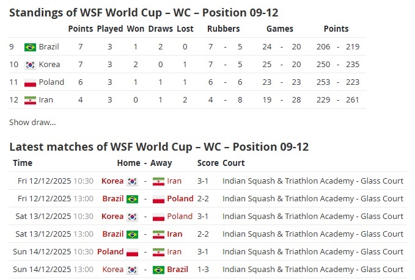Click the Brazil flag in standings row 9
415x280 pixels.
click(30, 47)
